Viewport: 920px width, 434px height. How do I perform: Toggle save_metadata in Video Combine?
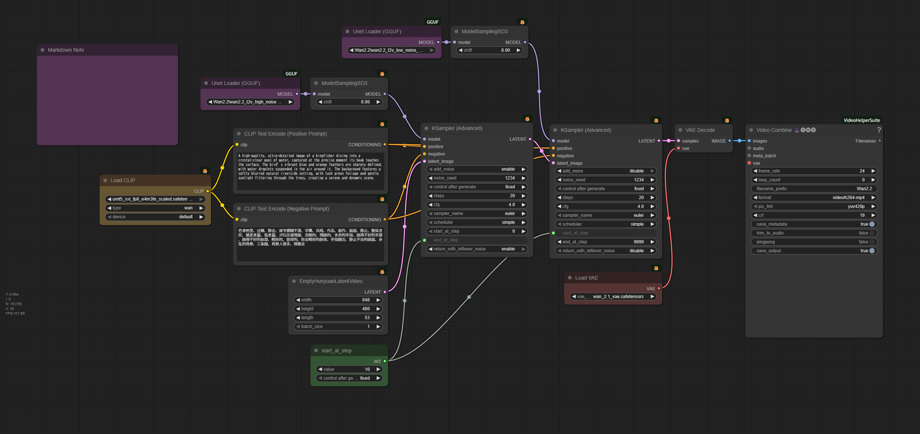pyautogui.click(x=872, y=224)
